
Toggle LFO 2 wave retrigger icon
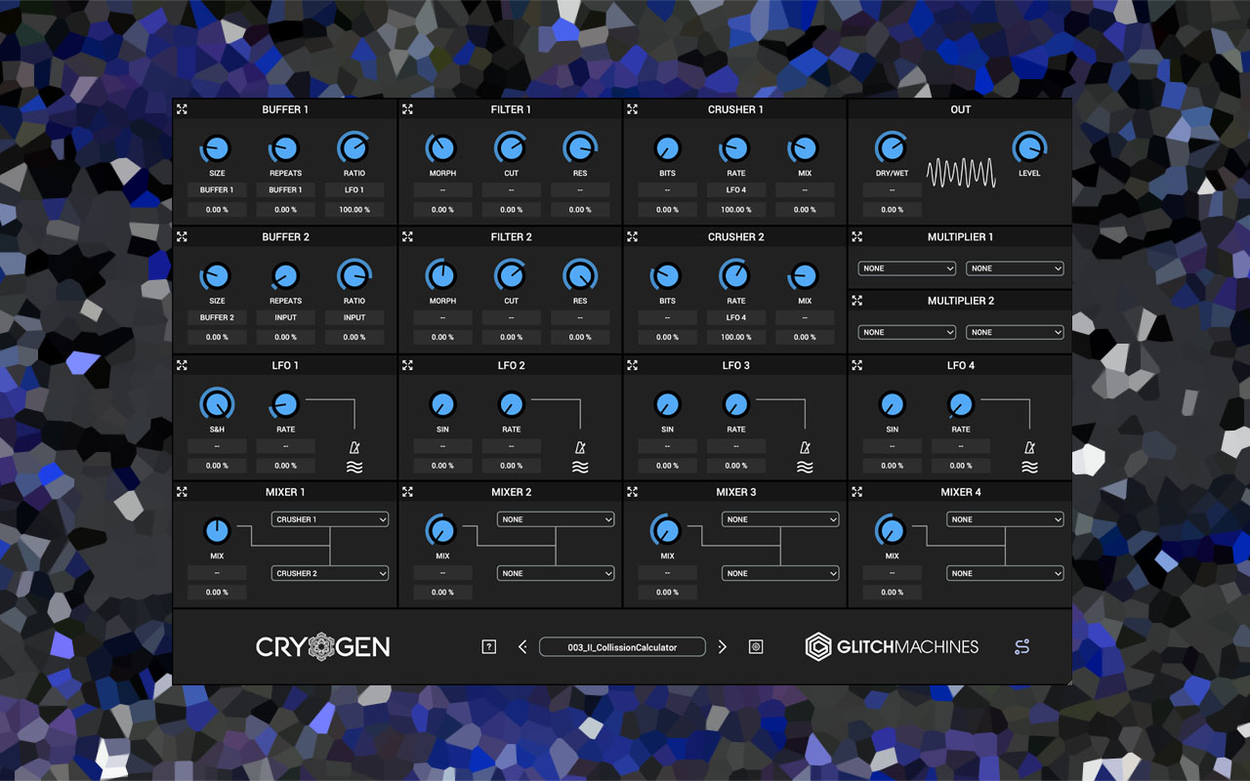pyautogui.click(x=580, y=468)
